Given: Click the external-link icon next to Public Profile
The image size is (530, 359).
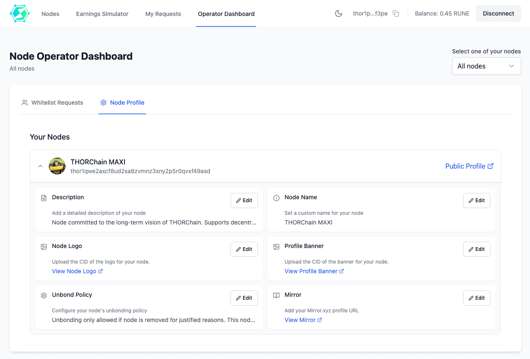Looking at the screenshot, I should pyautogui.click(x=490, y=166).
